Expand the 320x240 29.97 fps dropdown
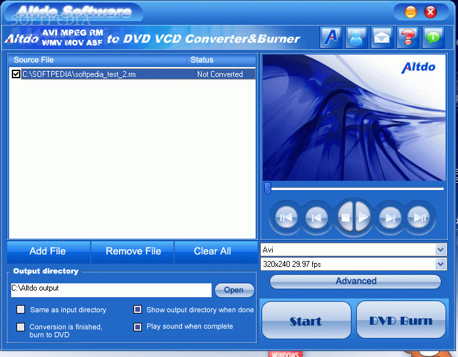This screenshot has height=357, width=458. point(440,264)
